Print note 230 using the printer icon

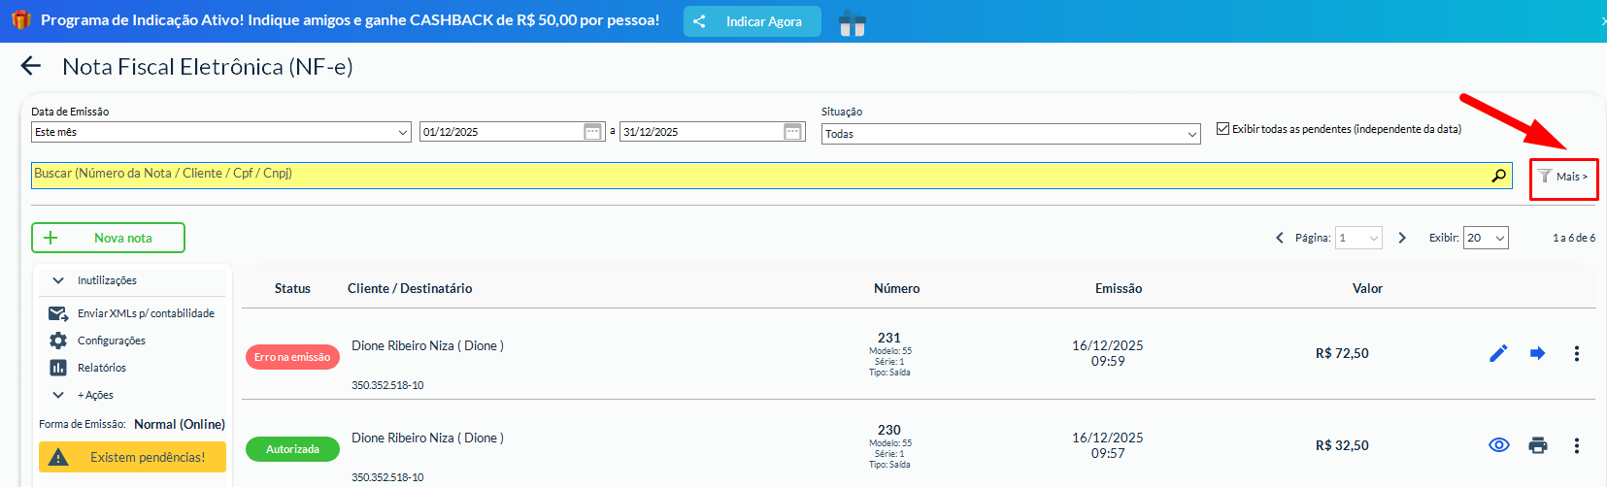coord(1537,445)
